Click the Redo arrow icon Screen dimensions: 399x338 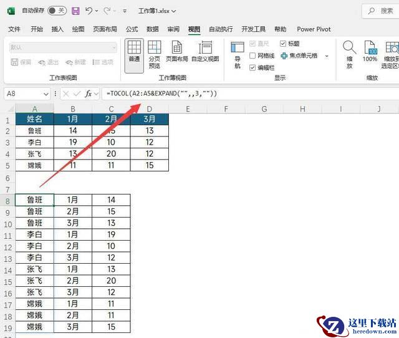click(107, 11)
